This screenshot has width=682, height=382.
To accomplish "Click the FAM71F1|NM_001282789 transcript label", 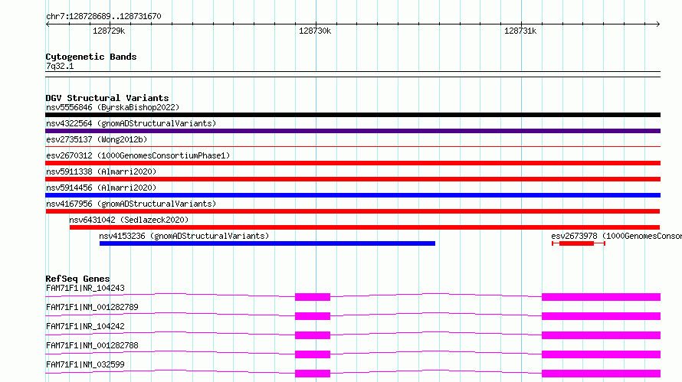I will click(x=92, y=307).
